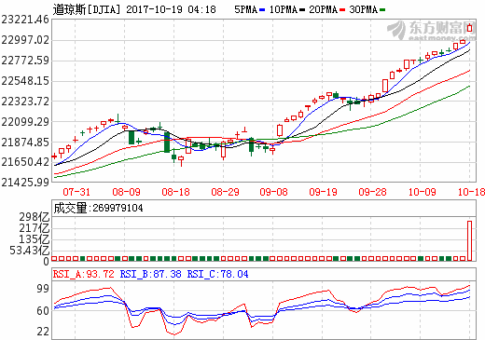Image resolution: width=485 pixels, height=340 pixels.
Task: Click the 30PMA legend label
Action: [x=363, y=9]
